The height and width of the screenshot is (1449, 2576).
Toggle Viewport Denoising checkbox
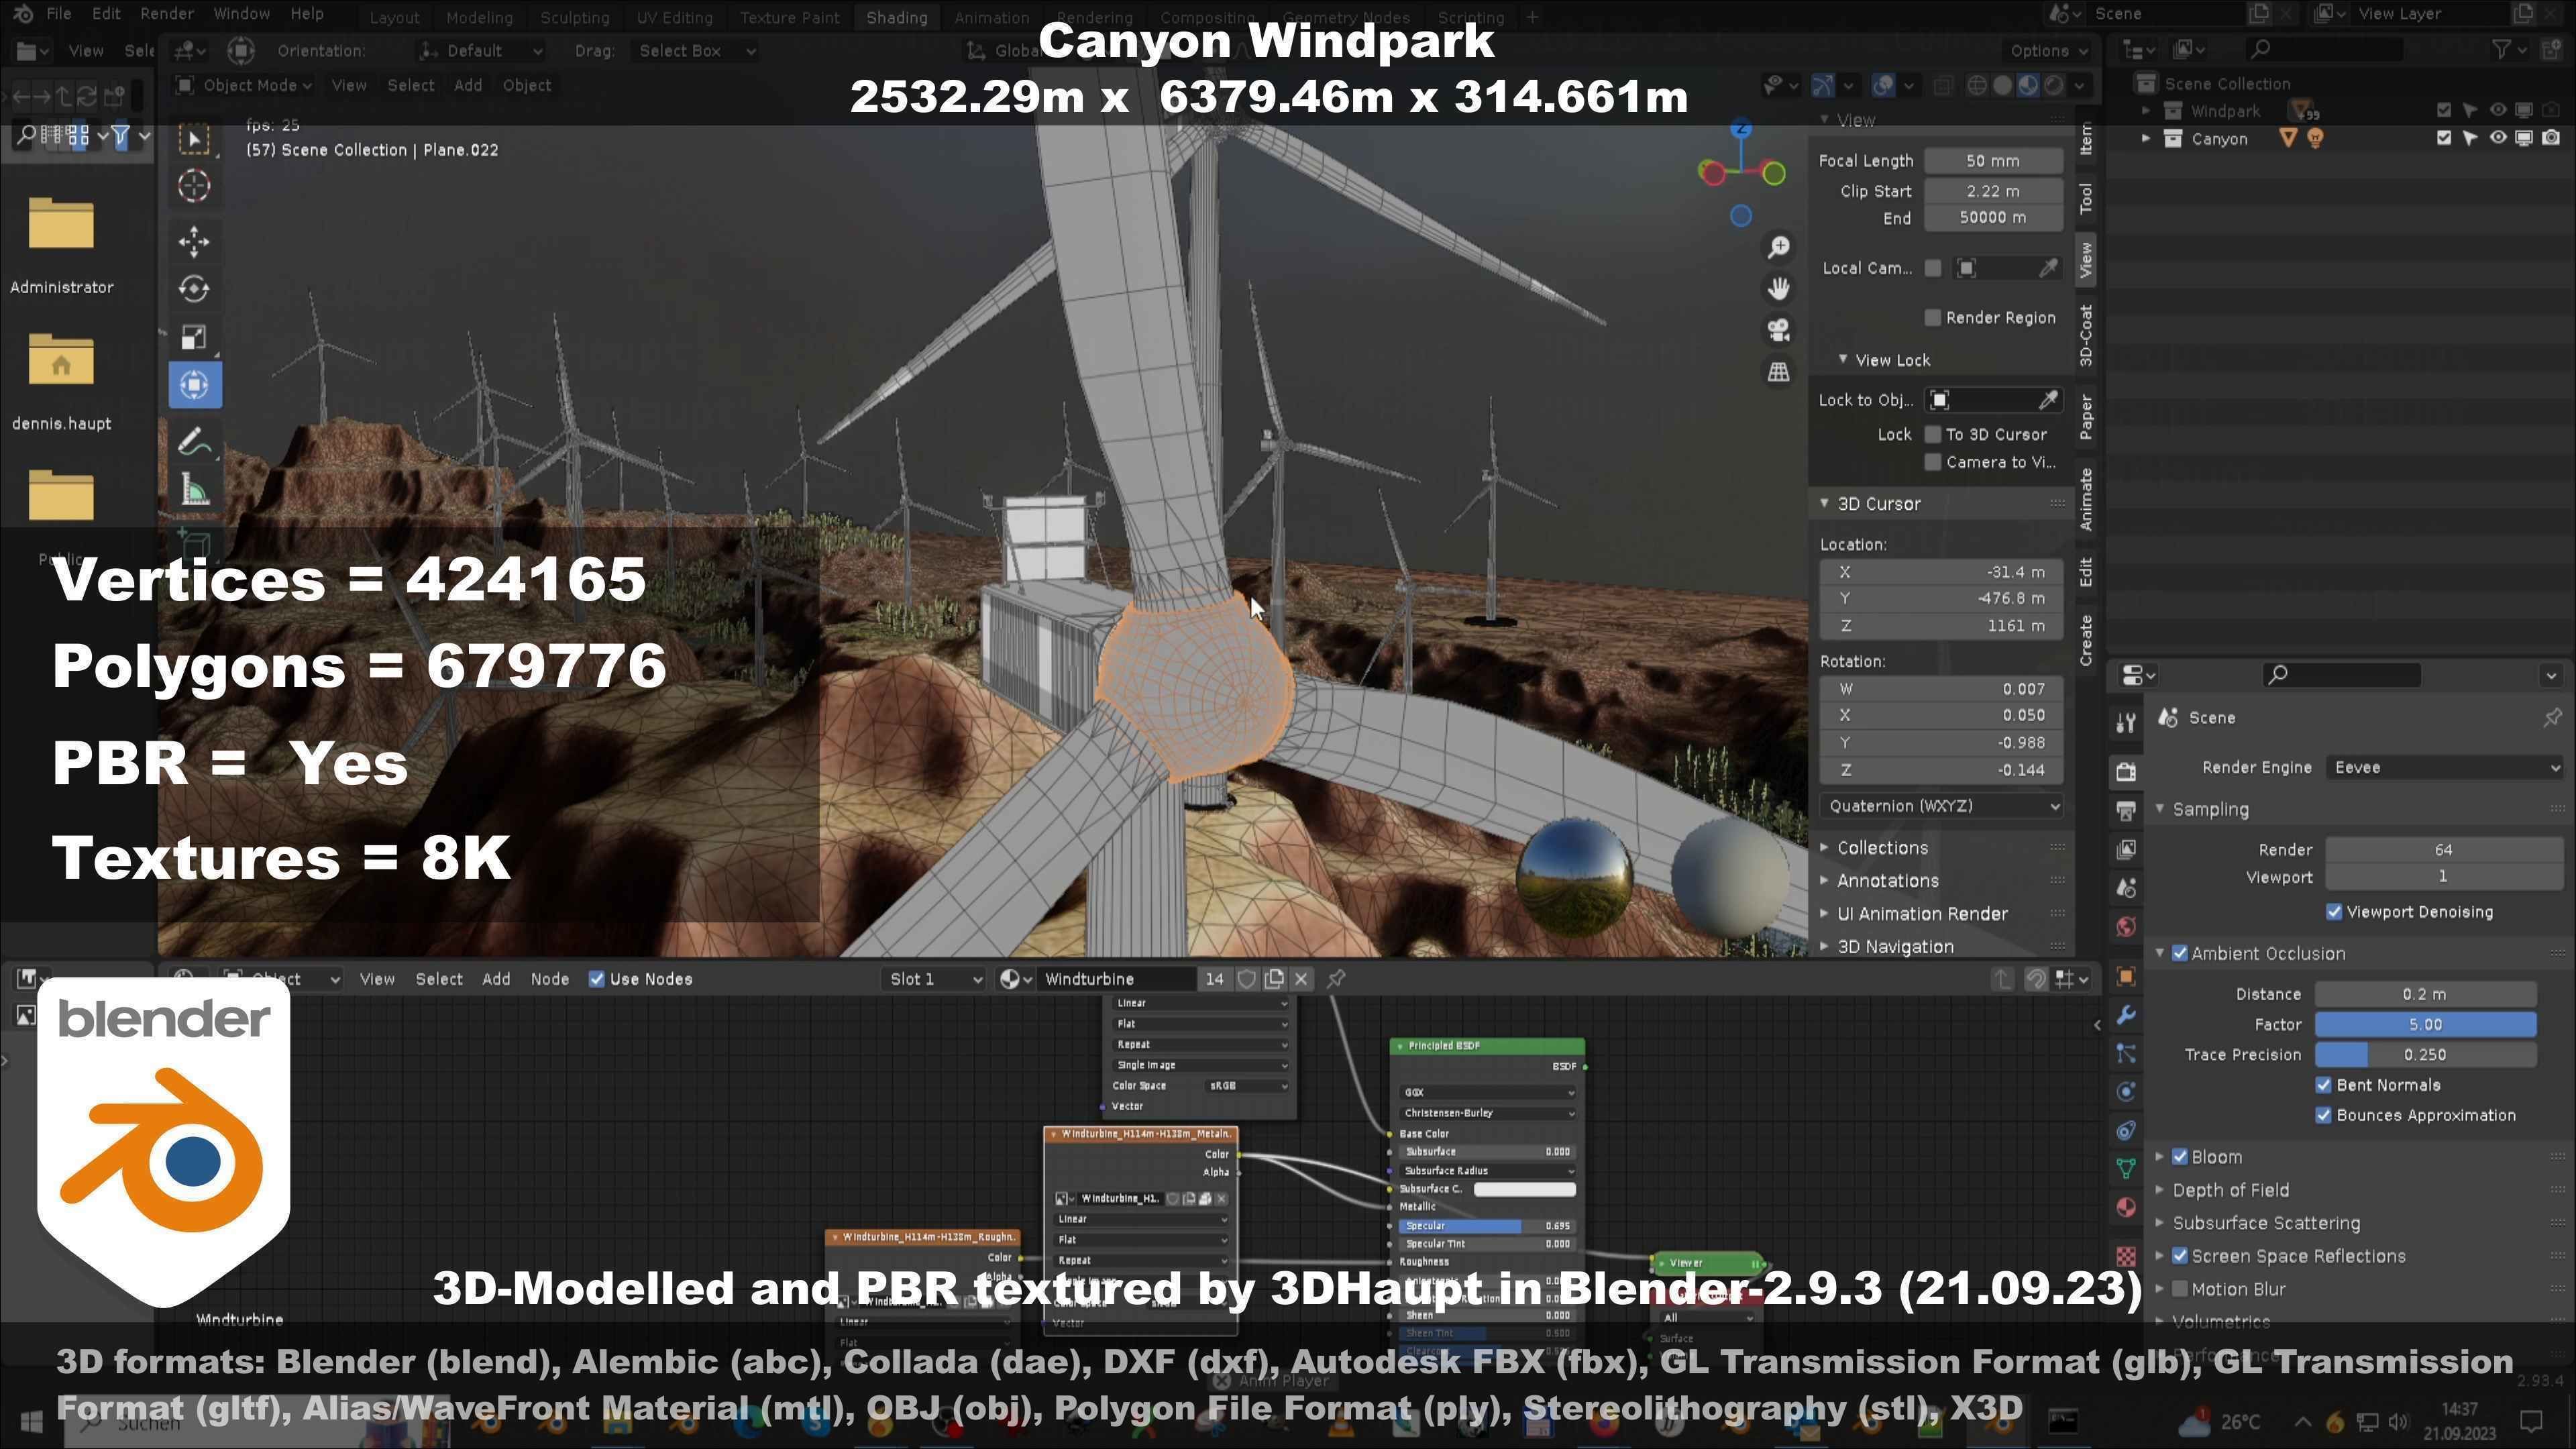pos(2334,912)
